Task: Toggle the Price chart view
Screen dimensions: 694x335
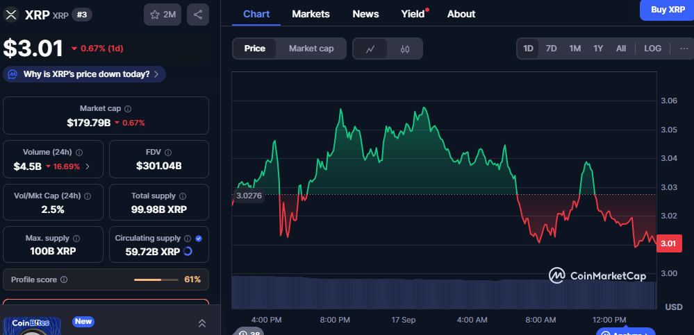Action: coord(254,49)
